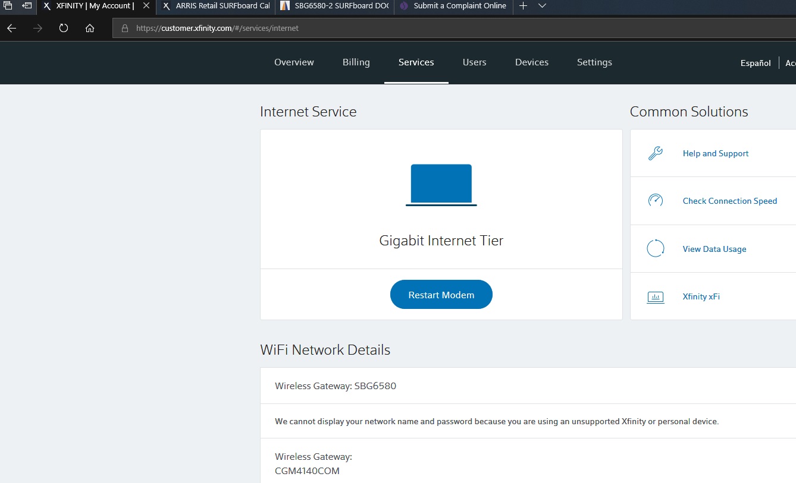Click the wrench Help and Support icon
This screenshot has height=483, width=796.
[x=655, y=153]
